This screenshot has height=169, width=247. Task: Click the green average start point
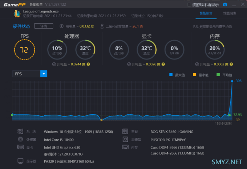pos(12,115)
